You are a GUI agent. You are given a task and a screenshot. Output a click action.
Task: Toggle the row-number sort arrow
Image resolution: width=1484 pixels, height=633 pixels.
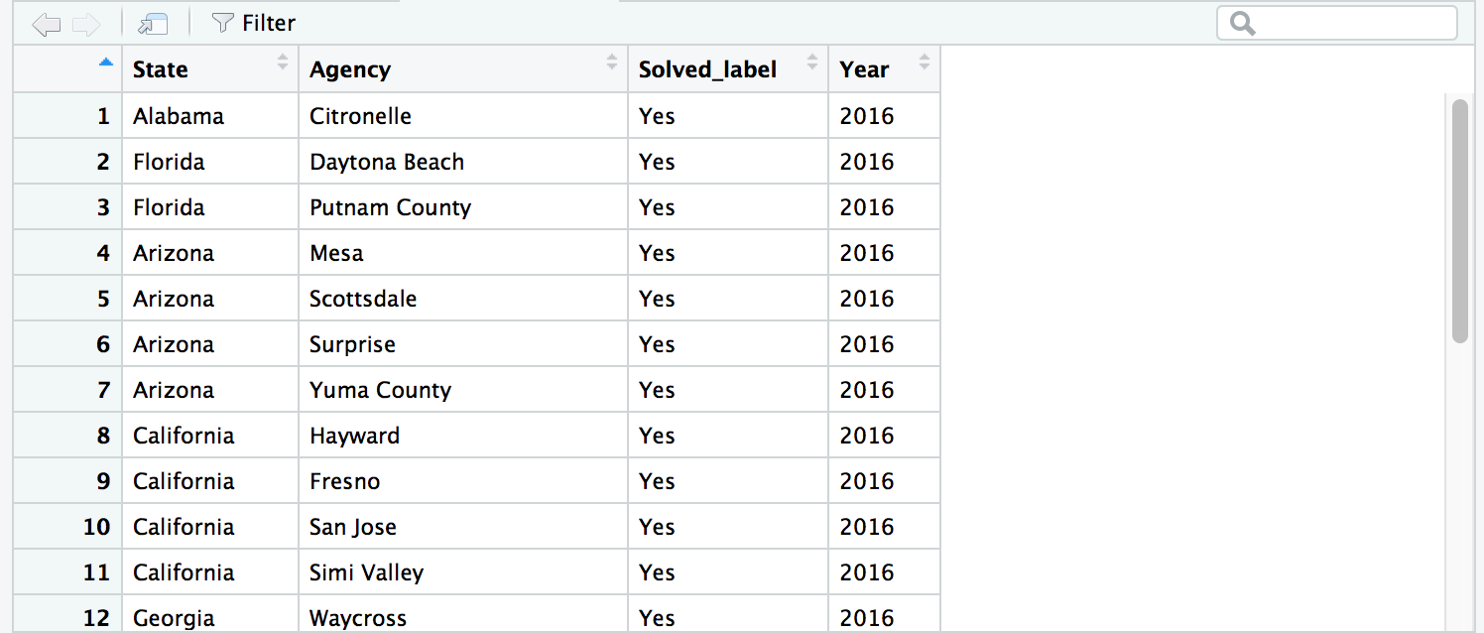click(106, 63)
